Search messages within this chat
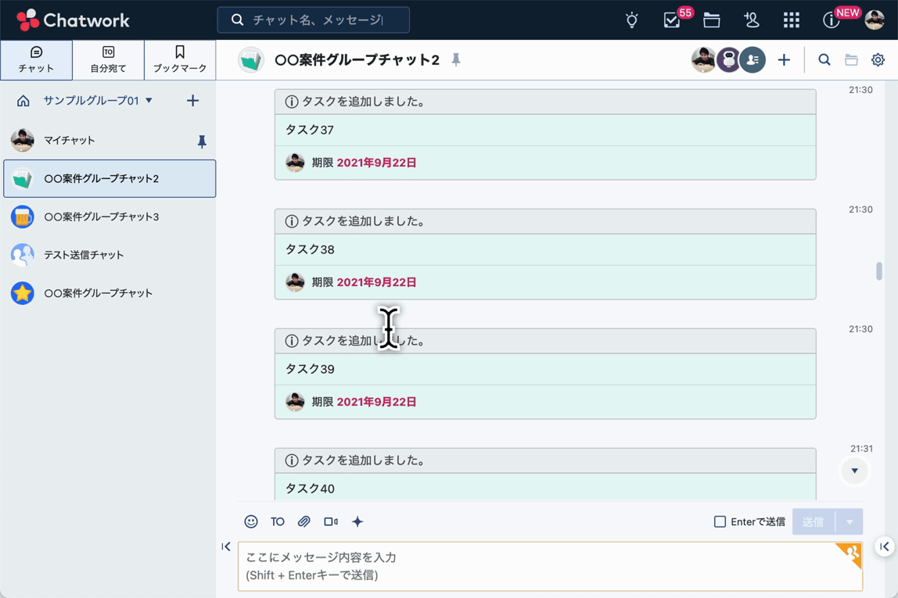The image size is (898, 598). 824,59
